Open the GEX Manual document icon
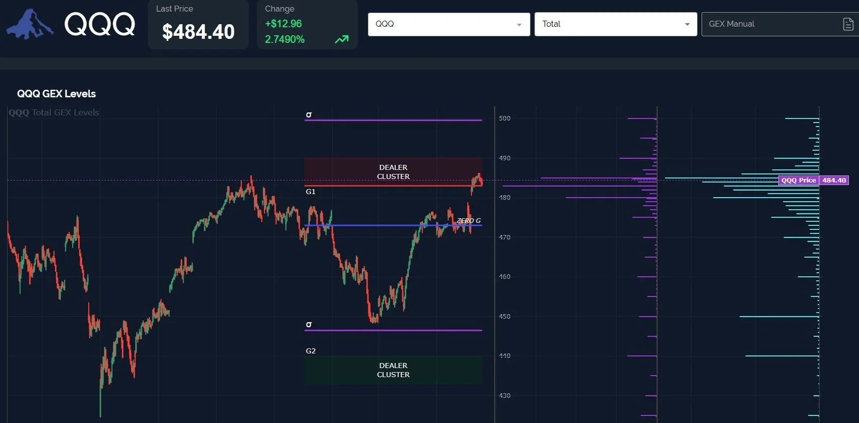 (848, 24)
